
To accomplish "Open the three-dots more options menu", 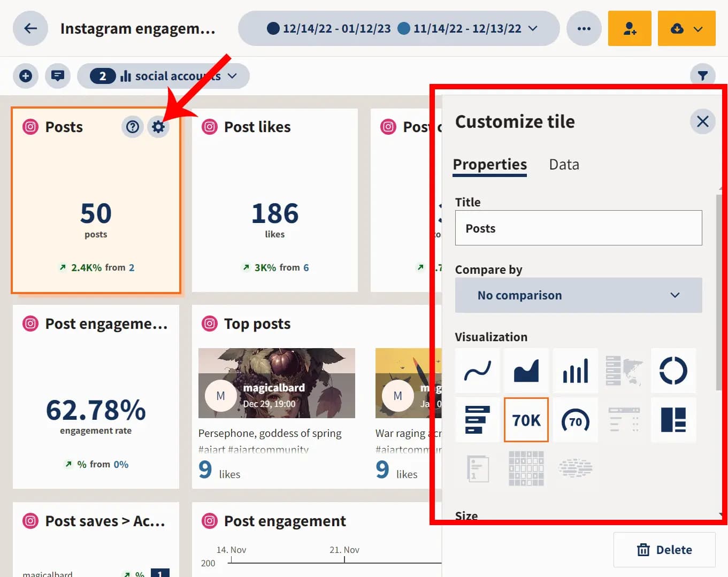I will tap(584, 28).
